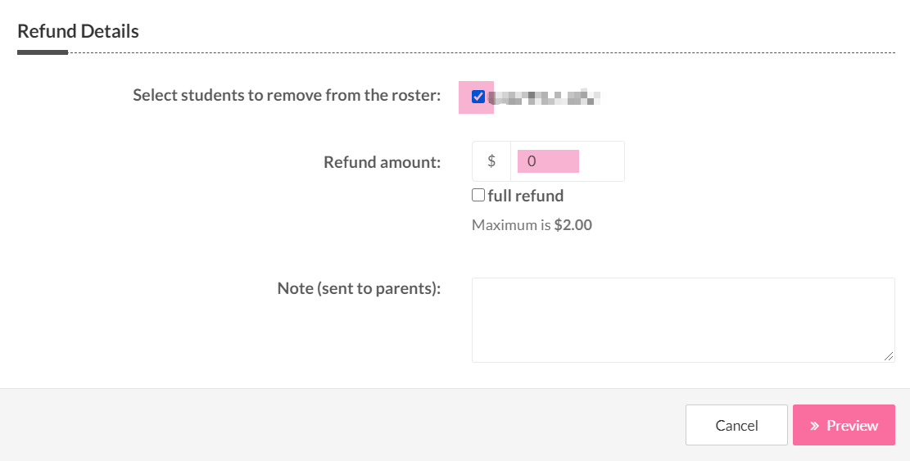The width and height of the screenshot is (910, 461).
Task: Click the bold $2.00 maximum amount
Action: (x=573, y=225)
